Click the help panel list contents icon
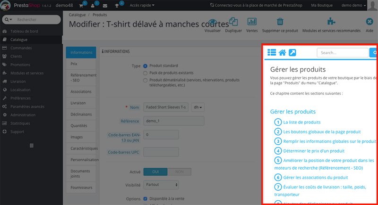This screenshot has height=205, width=378. point(271,53)
